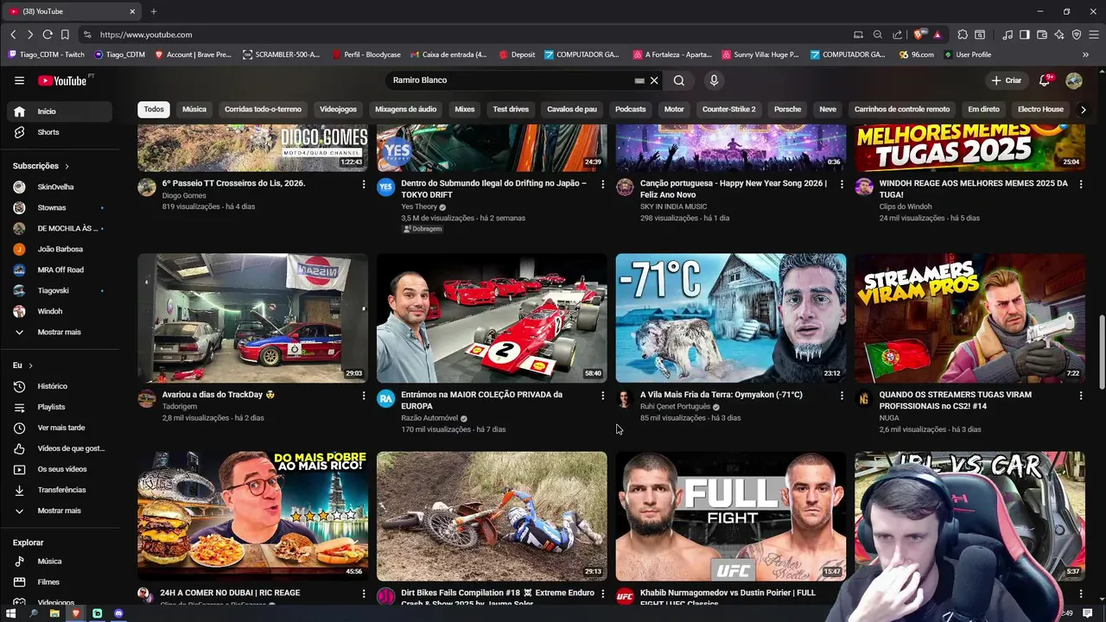Image resolution: width=1106 pixels, height=622 pixels.
Task: Select the Counter-Strike 2 chip
Action: click(728, 110)
